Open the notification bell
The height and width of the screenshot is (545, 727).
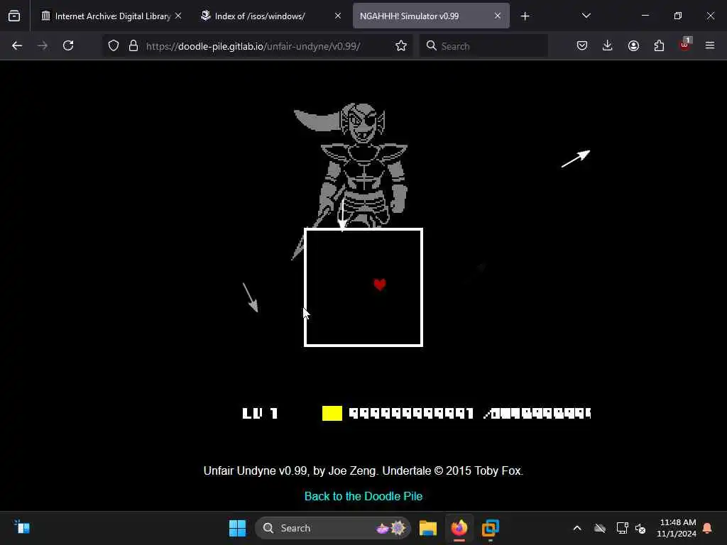[707, 528]
